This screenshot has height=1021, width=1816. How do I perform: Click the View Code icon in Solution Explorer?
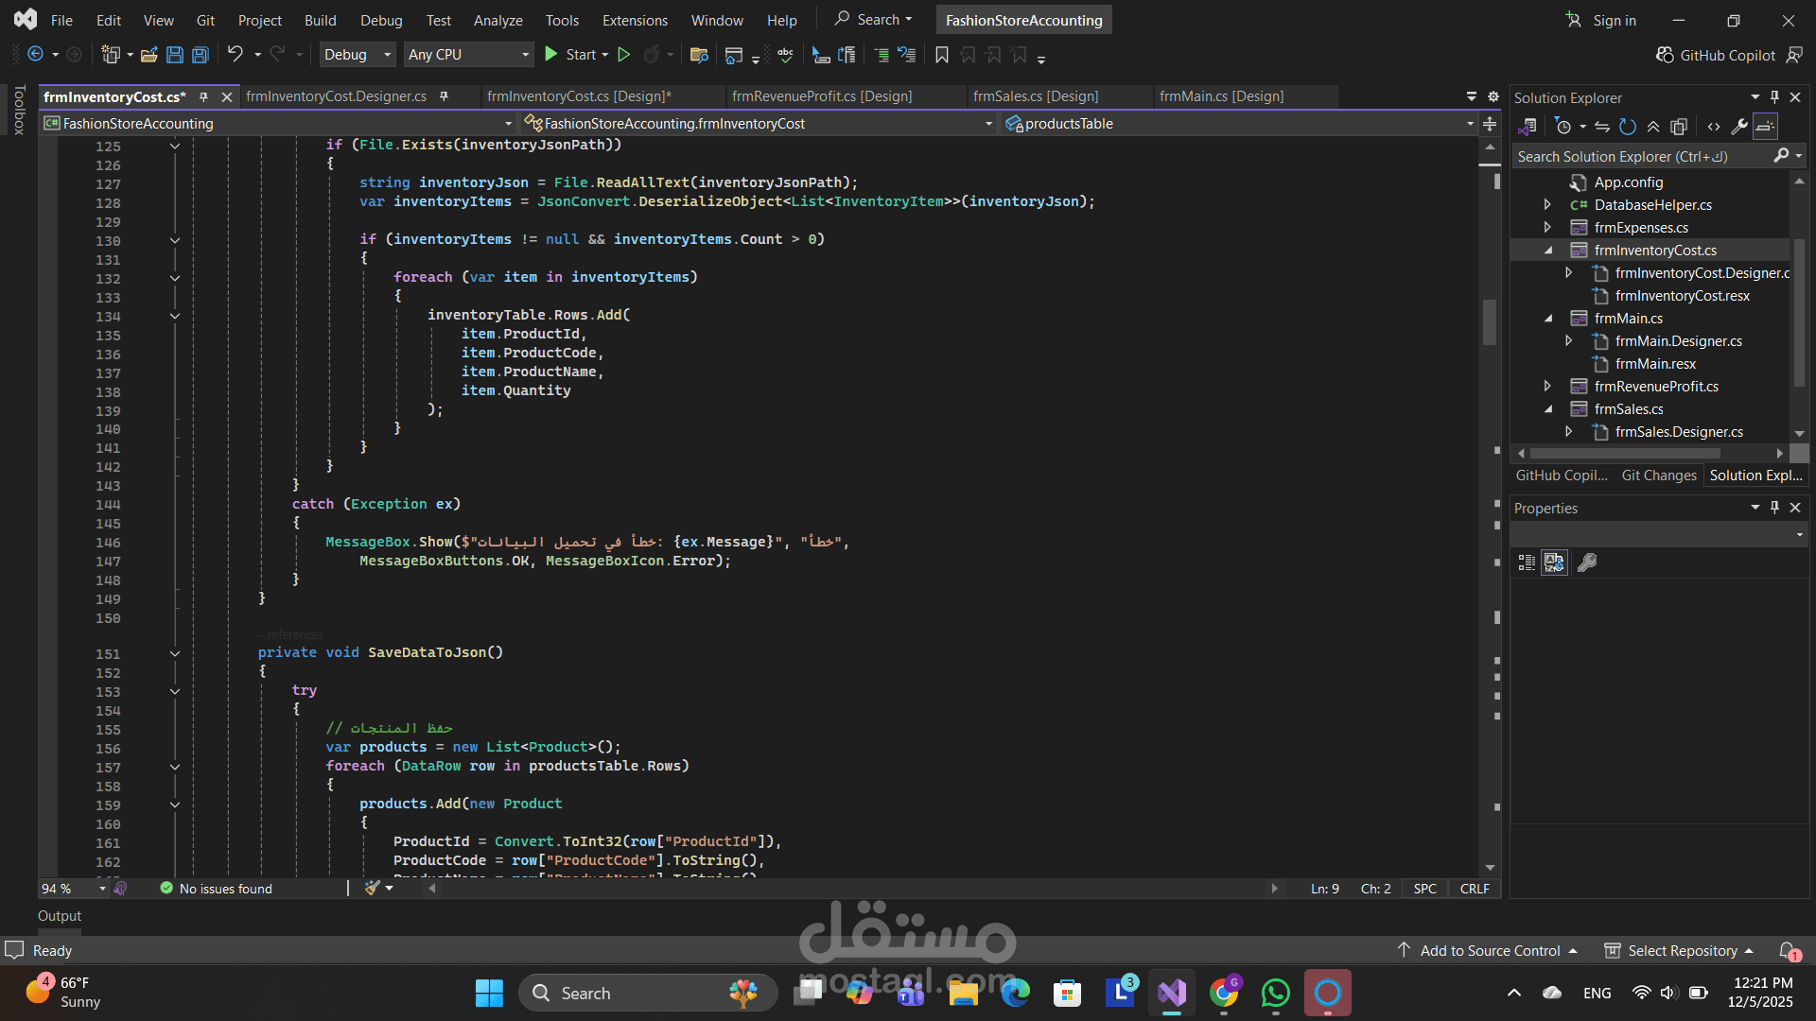pyautogui.click(x=1714, y=127)
